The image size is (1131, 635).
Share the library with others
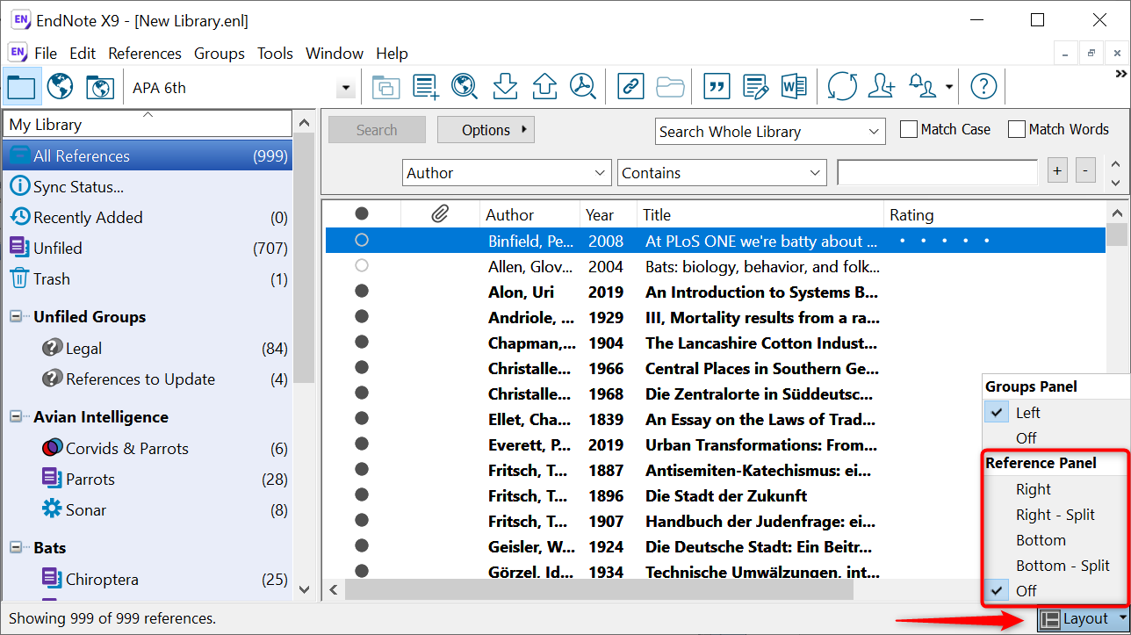(x=881, y=86)
